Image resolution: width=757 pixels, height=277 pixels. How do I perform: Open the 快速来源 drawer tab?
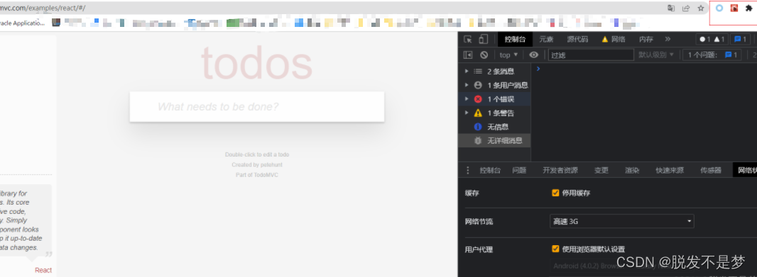pos(670,170)
